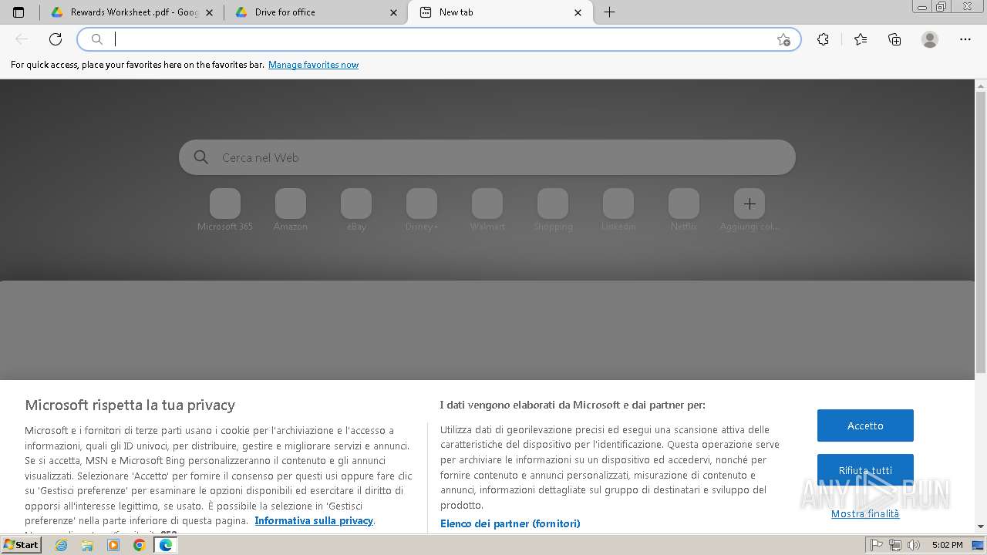The height and width of the screenshot is (555, 987).
Task: Select the New tab tab
Action: click(500, 12)
